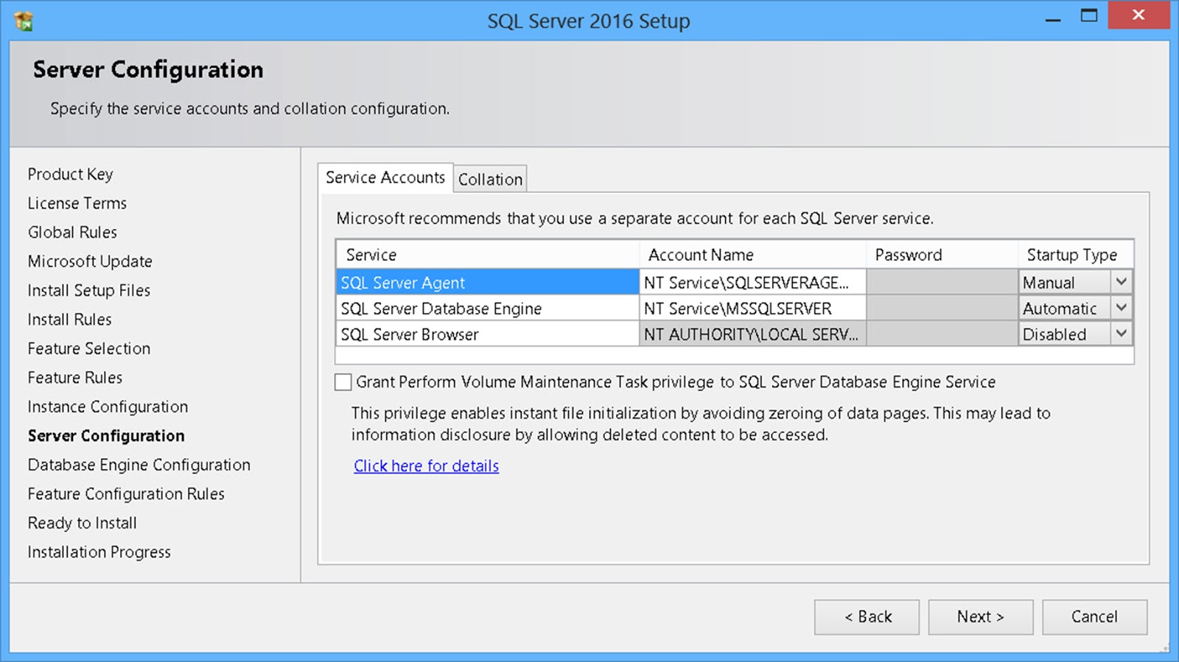
Task: Click the Startup Type column header
Action: [x=1075, y=255]
